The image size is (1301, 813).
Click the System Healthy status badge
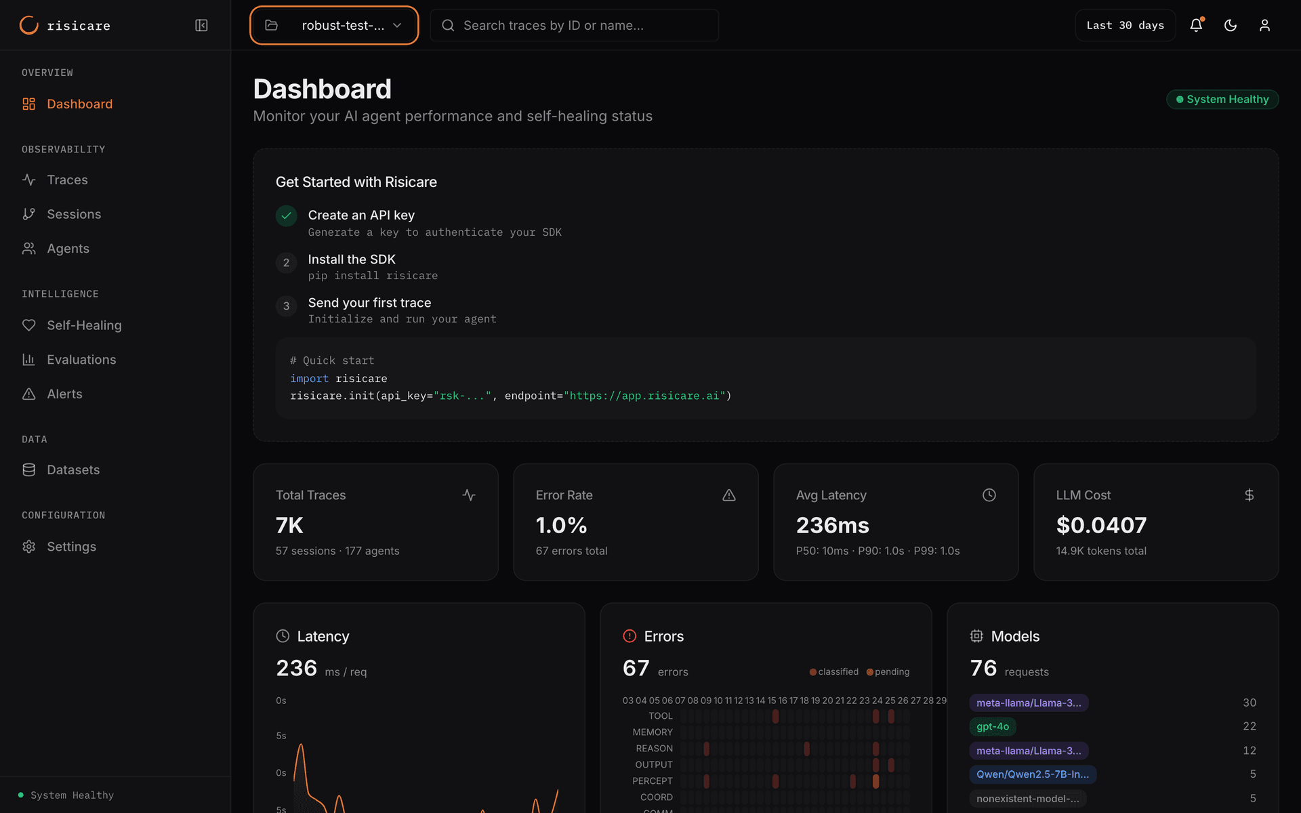pyautogui.click(x=1222, y=99)
